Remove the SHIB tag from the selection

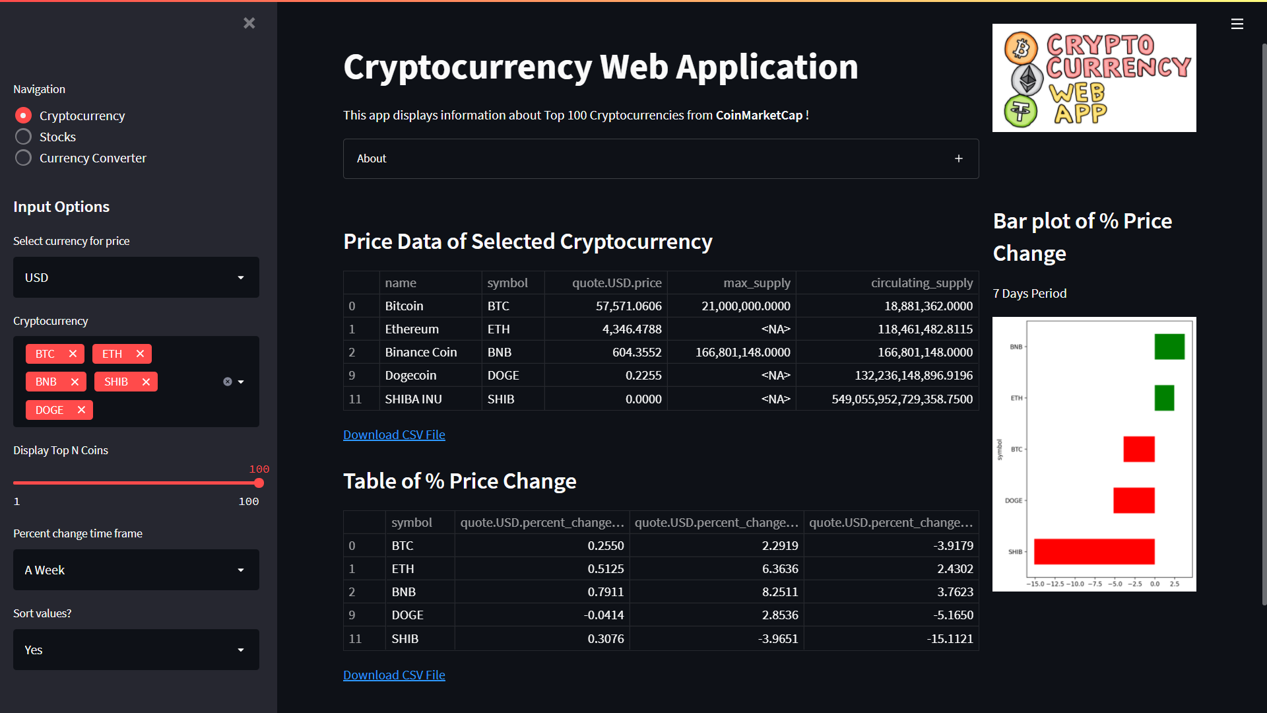146,382
